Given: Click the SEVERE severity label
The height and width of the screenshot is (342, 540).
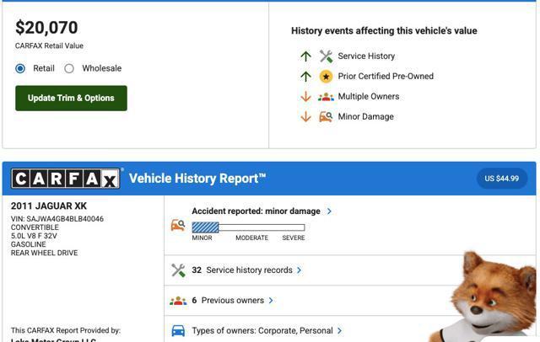Looking at the screenshot, I should [294, 238].
